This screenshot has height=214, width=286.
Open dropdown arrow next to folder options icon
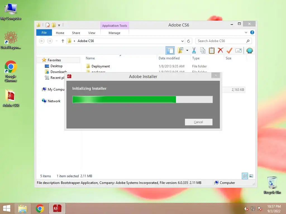(x=187, y=50)
